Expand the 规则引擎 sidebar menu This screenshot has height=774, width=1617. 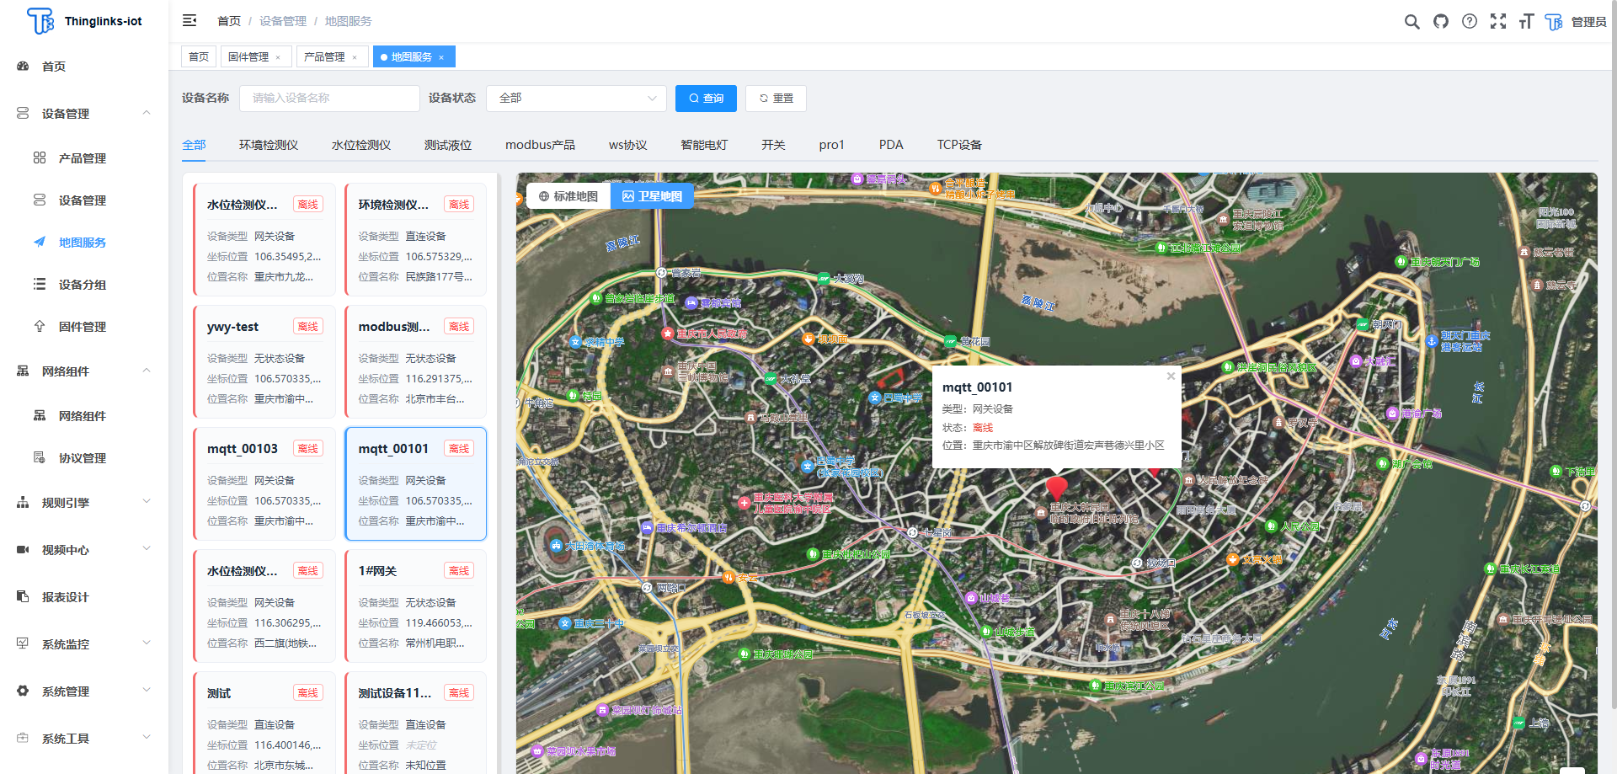tap(84, 503)
